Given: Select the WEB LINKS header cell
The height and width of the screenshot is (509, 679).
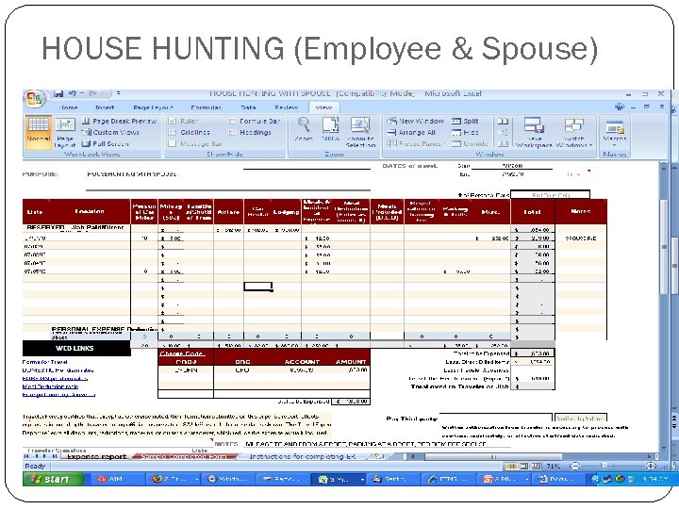Looking at the screenshot, I should [76, 349].
